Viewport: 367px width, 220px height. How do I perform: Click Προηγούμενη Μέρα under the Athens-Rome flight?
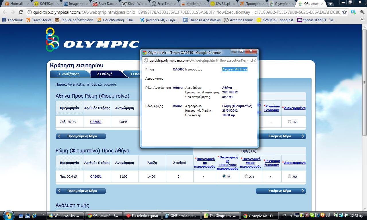click(x=81, y=136)
